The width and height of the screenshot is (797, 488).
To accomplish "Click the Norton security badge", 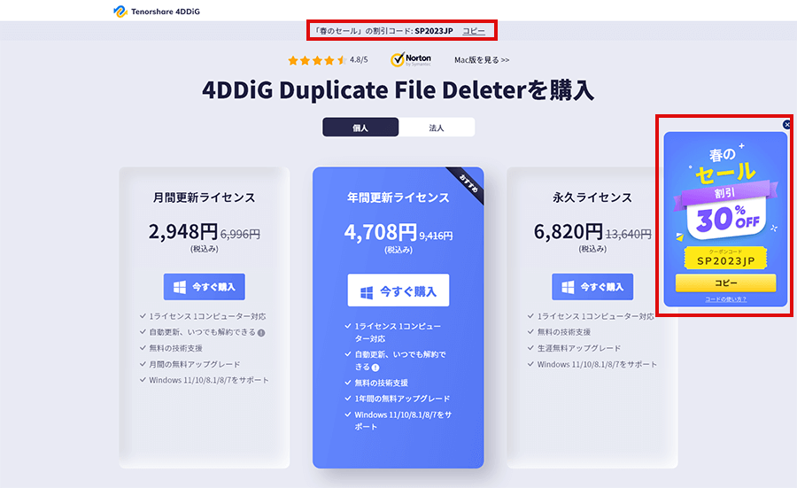I will (411, 59).
